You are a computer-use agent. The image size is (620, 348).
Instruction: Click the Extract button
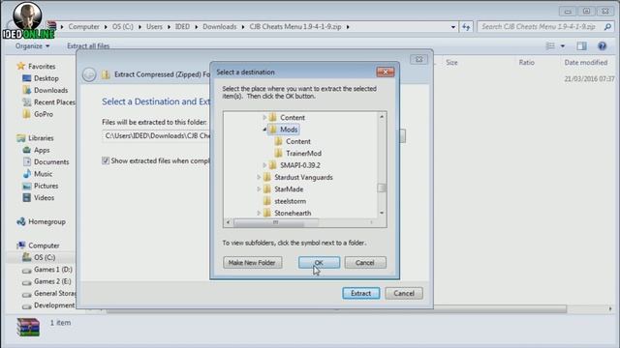click(361, 293)
